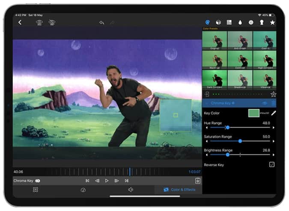
Task: Apply the High Contrast preset
Action: pos(265,60)
